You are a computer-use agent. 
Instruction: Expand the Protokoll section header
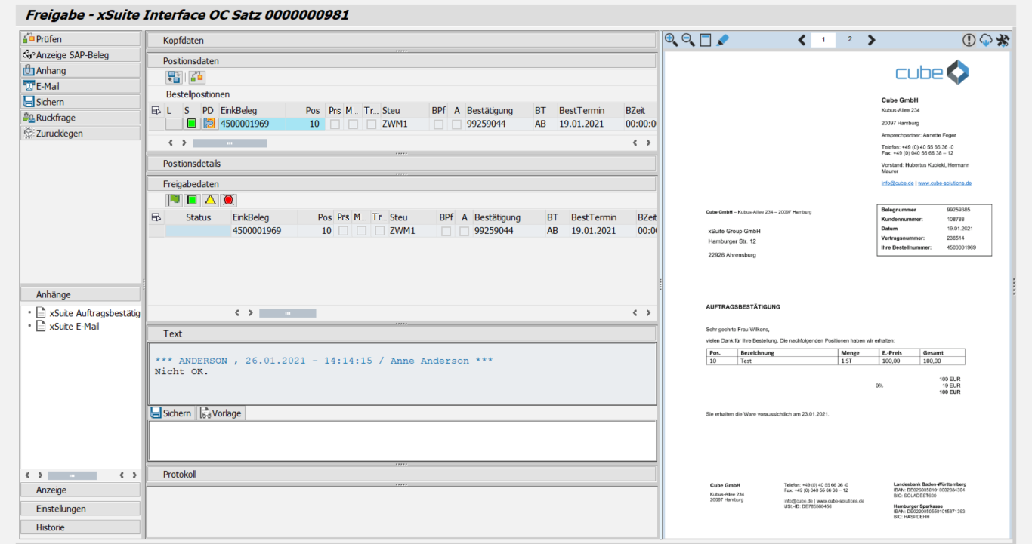point(400,475)
